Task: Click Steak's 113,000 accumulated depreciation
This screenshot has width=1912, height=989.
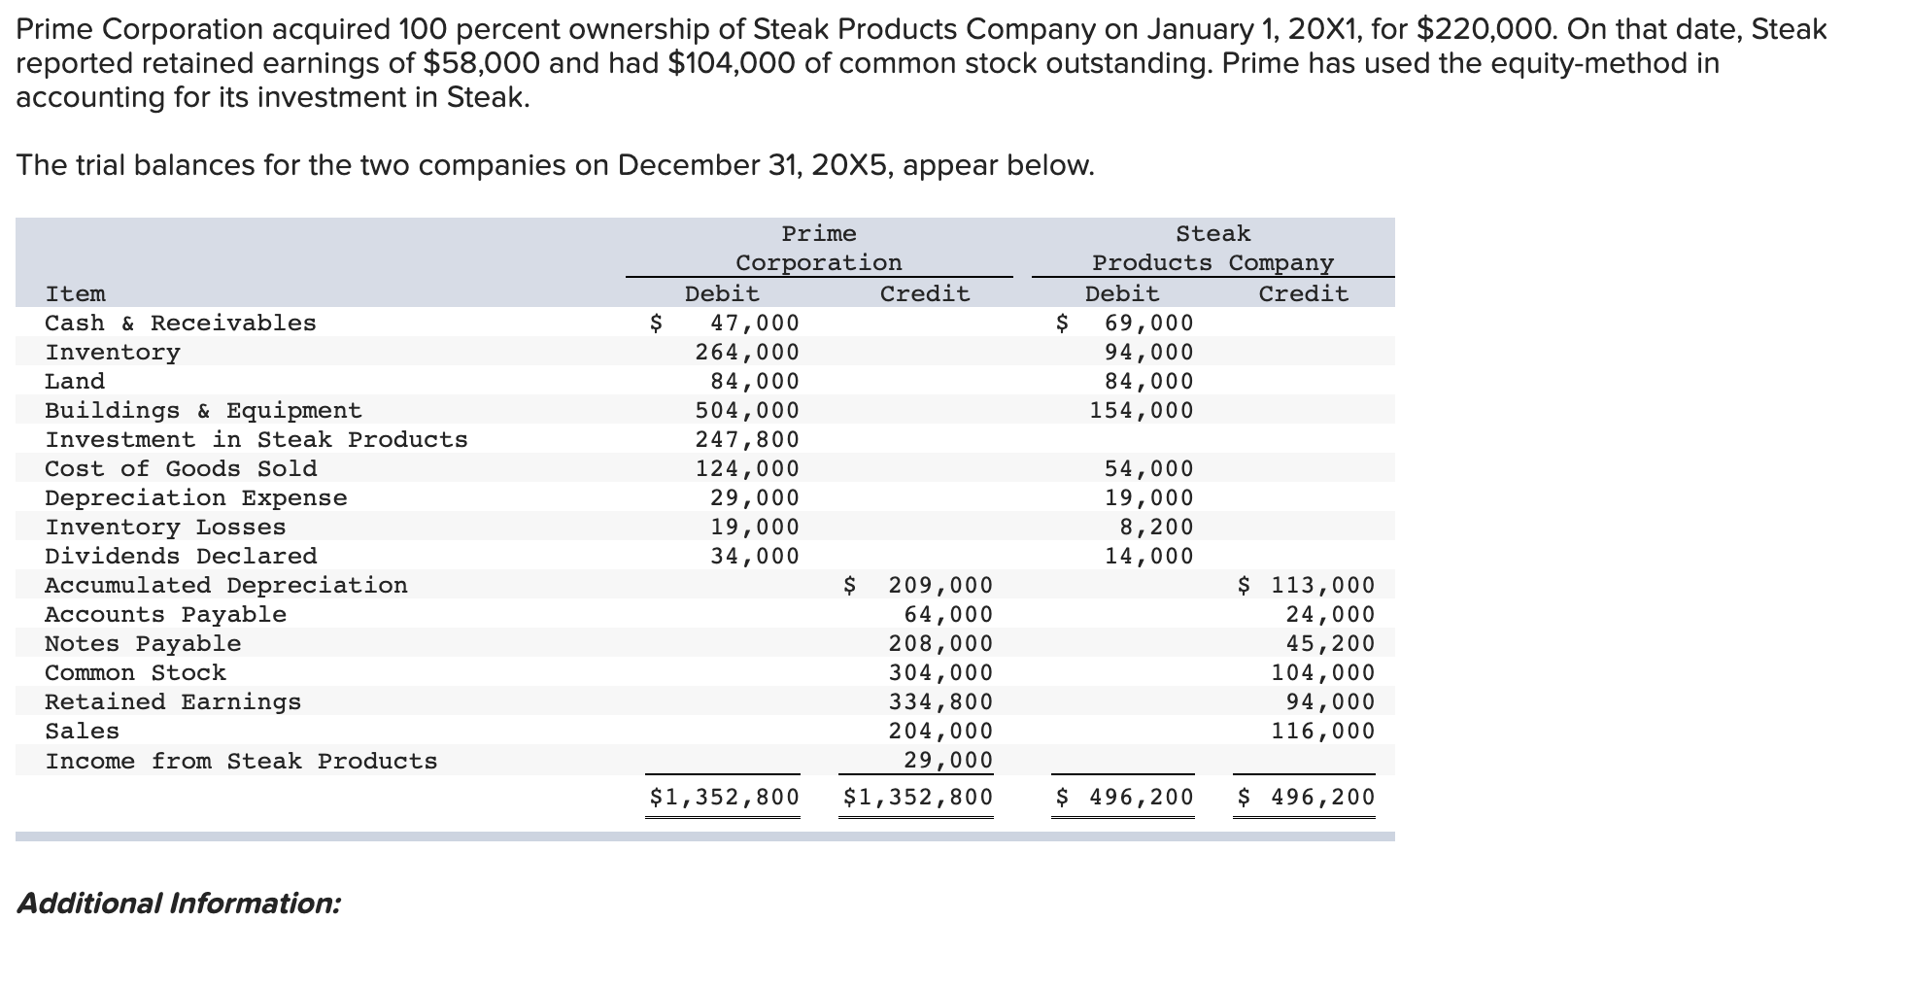Action: coord(1322,585)
